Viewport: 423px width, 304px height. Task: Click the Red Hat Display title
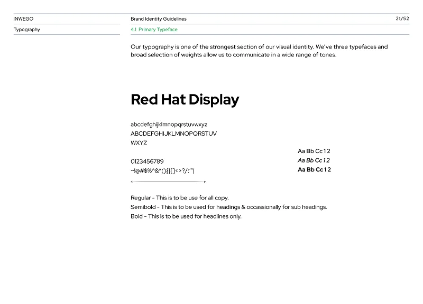185,100
